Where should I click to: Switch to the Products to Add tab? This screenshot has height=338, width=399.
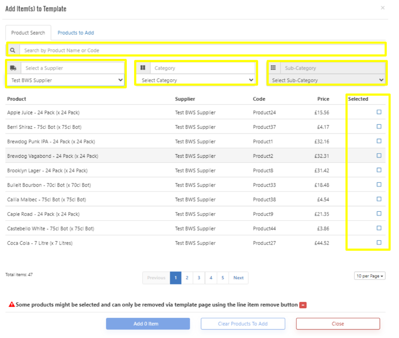click(x=76, y=33)
